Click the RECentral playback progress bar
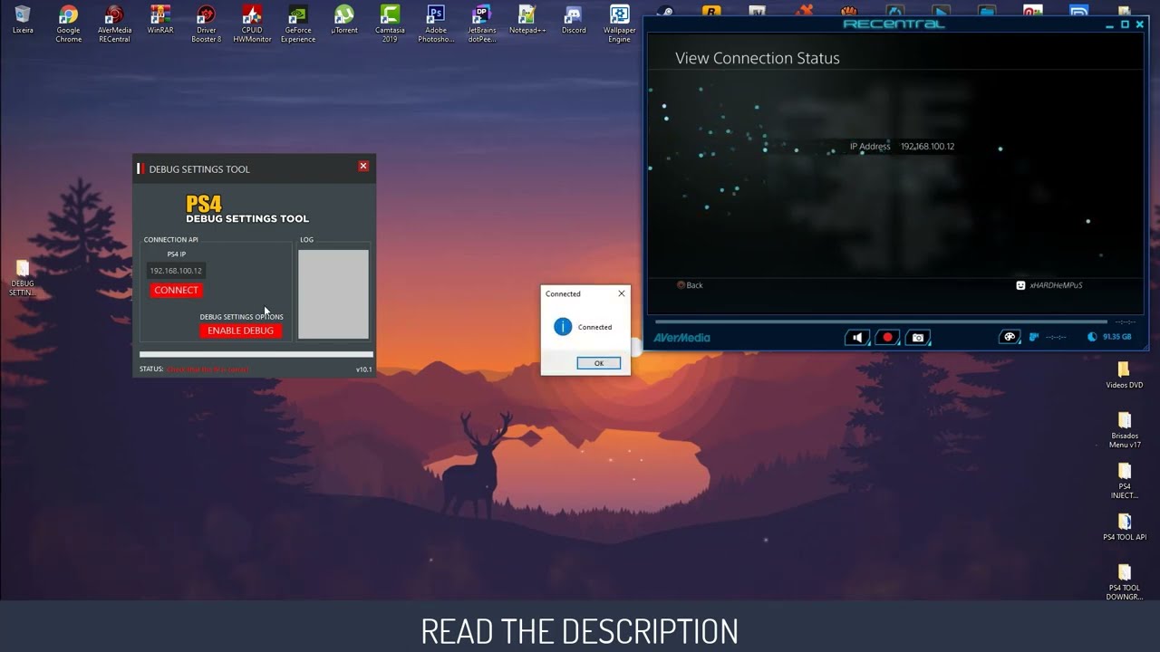Viewport: 1160px width, 652px height. 881,321
